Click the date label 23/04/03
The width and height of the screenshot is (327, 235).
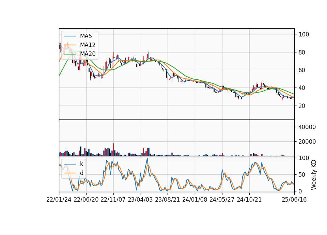point(140,200)
